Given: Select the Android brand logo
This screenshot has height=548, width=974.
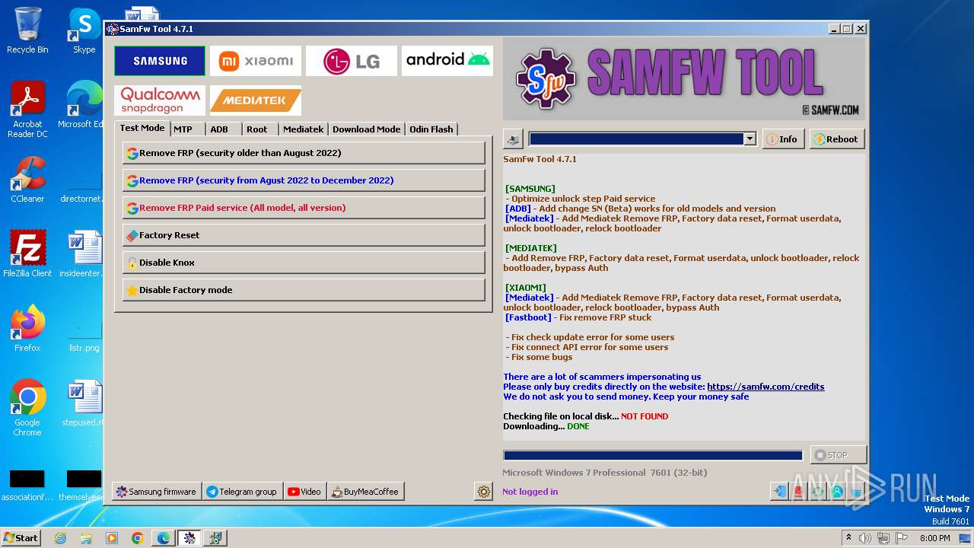Looking at the screenshot, I should (447, 61).
